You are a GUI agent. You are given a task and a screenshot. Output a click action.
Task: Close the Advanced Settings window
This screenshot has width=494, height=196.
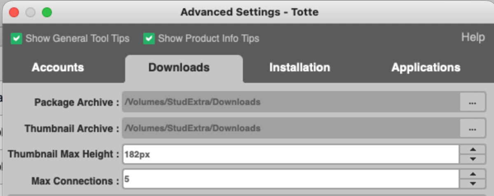pyautogui.click(x=14, y=12)
